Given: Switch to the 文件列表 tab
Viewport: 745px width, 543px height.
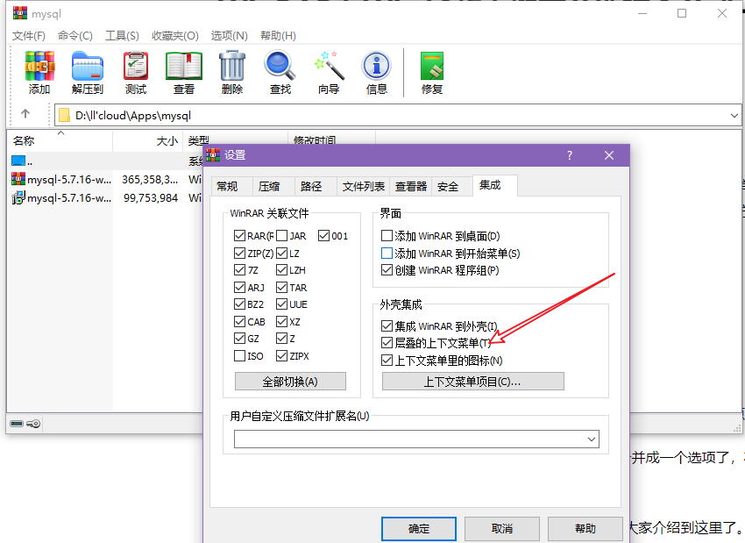Looking at the screenshot, I should (364, 186).
